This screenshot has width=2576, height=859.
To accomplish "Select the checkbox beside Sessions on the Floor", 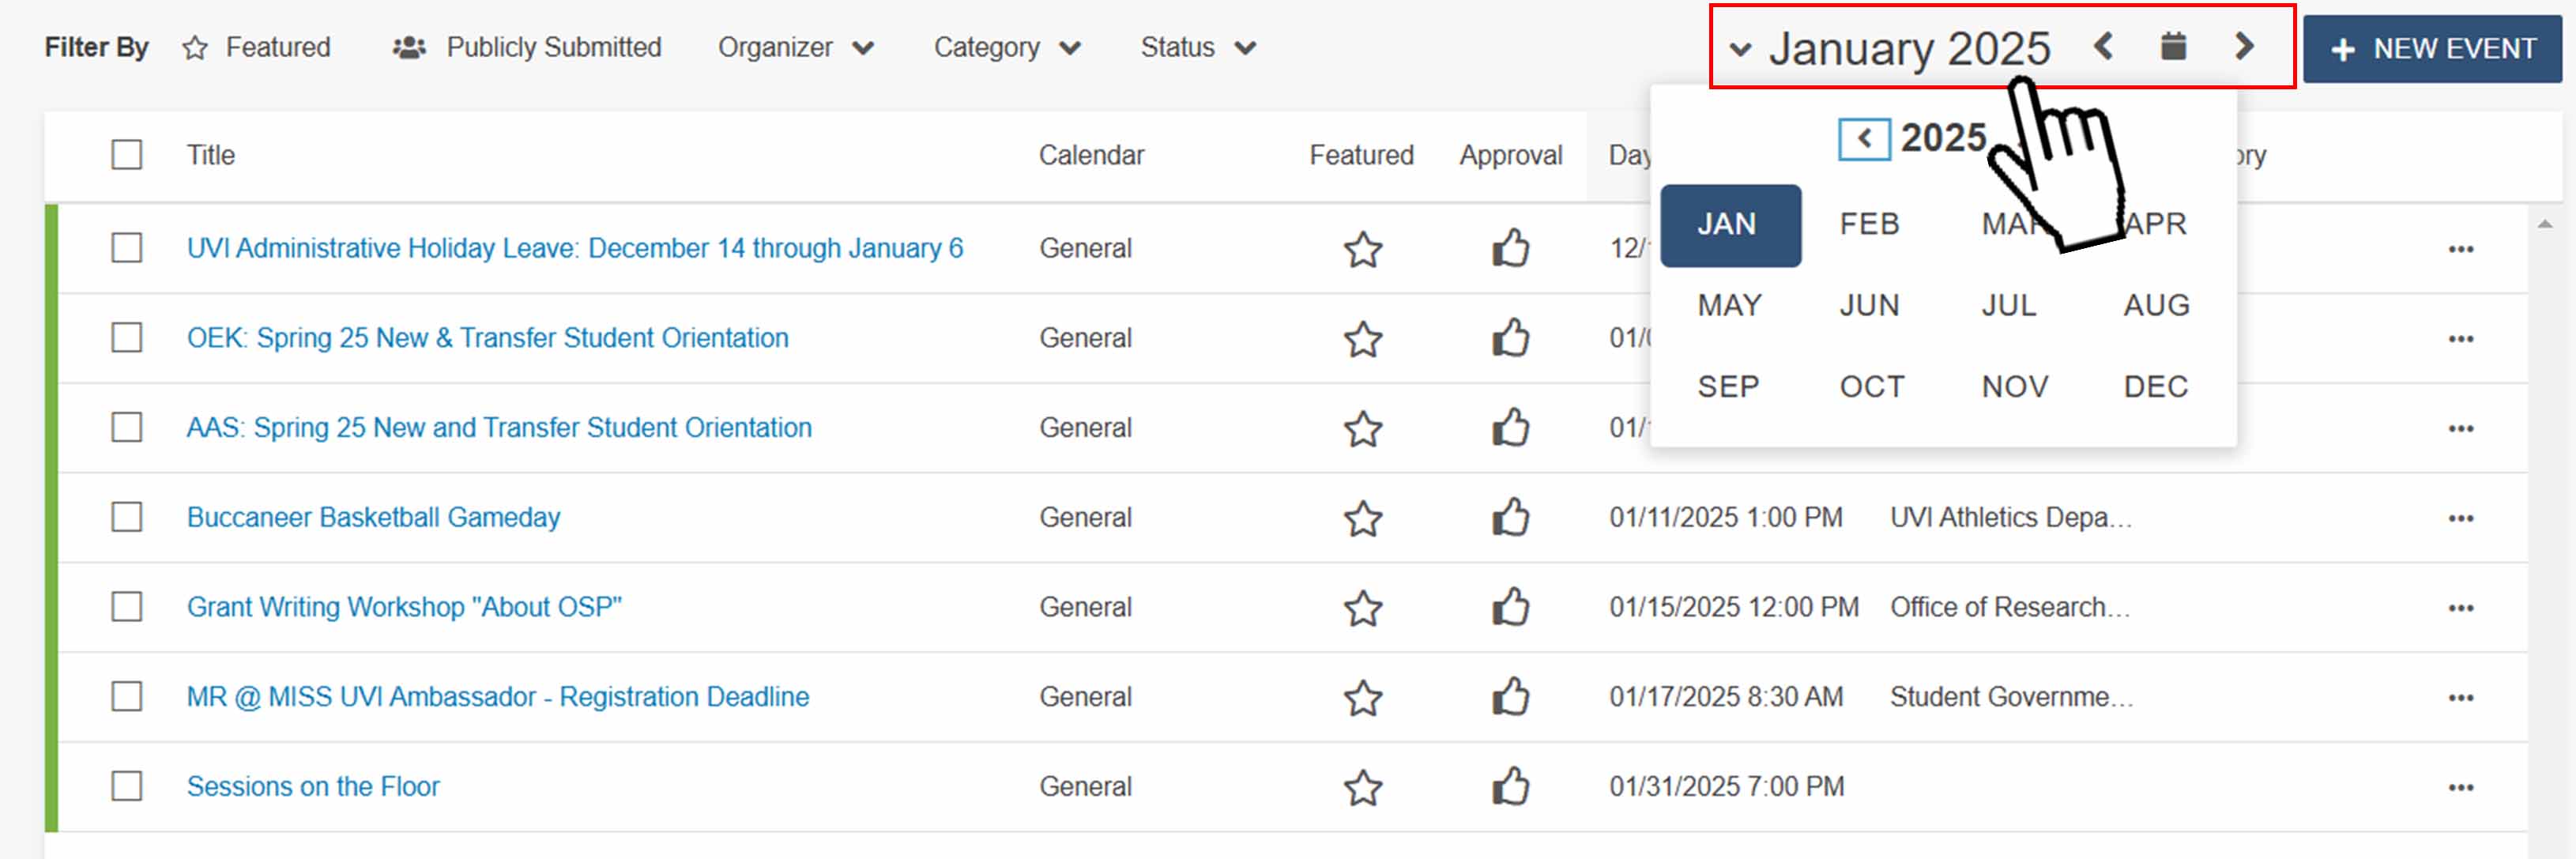I will 126,787.
